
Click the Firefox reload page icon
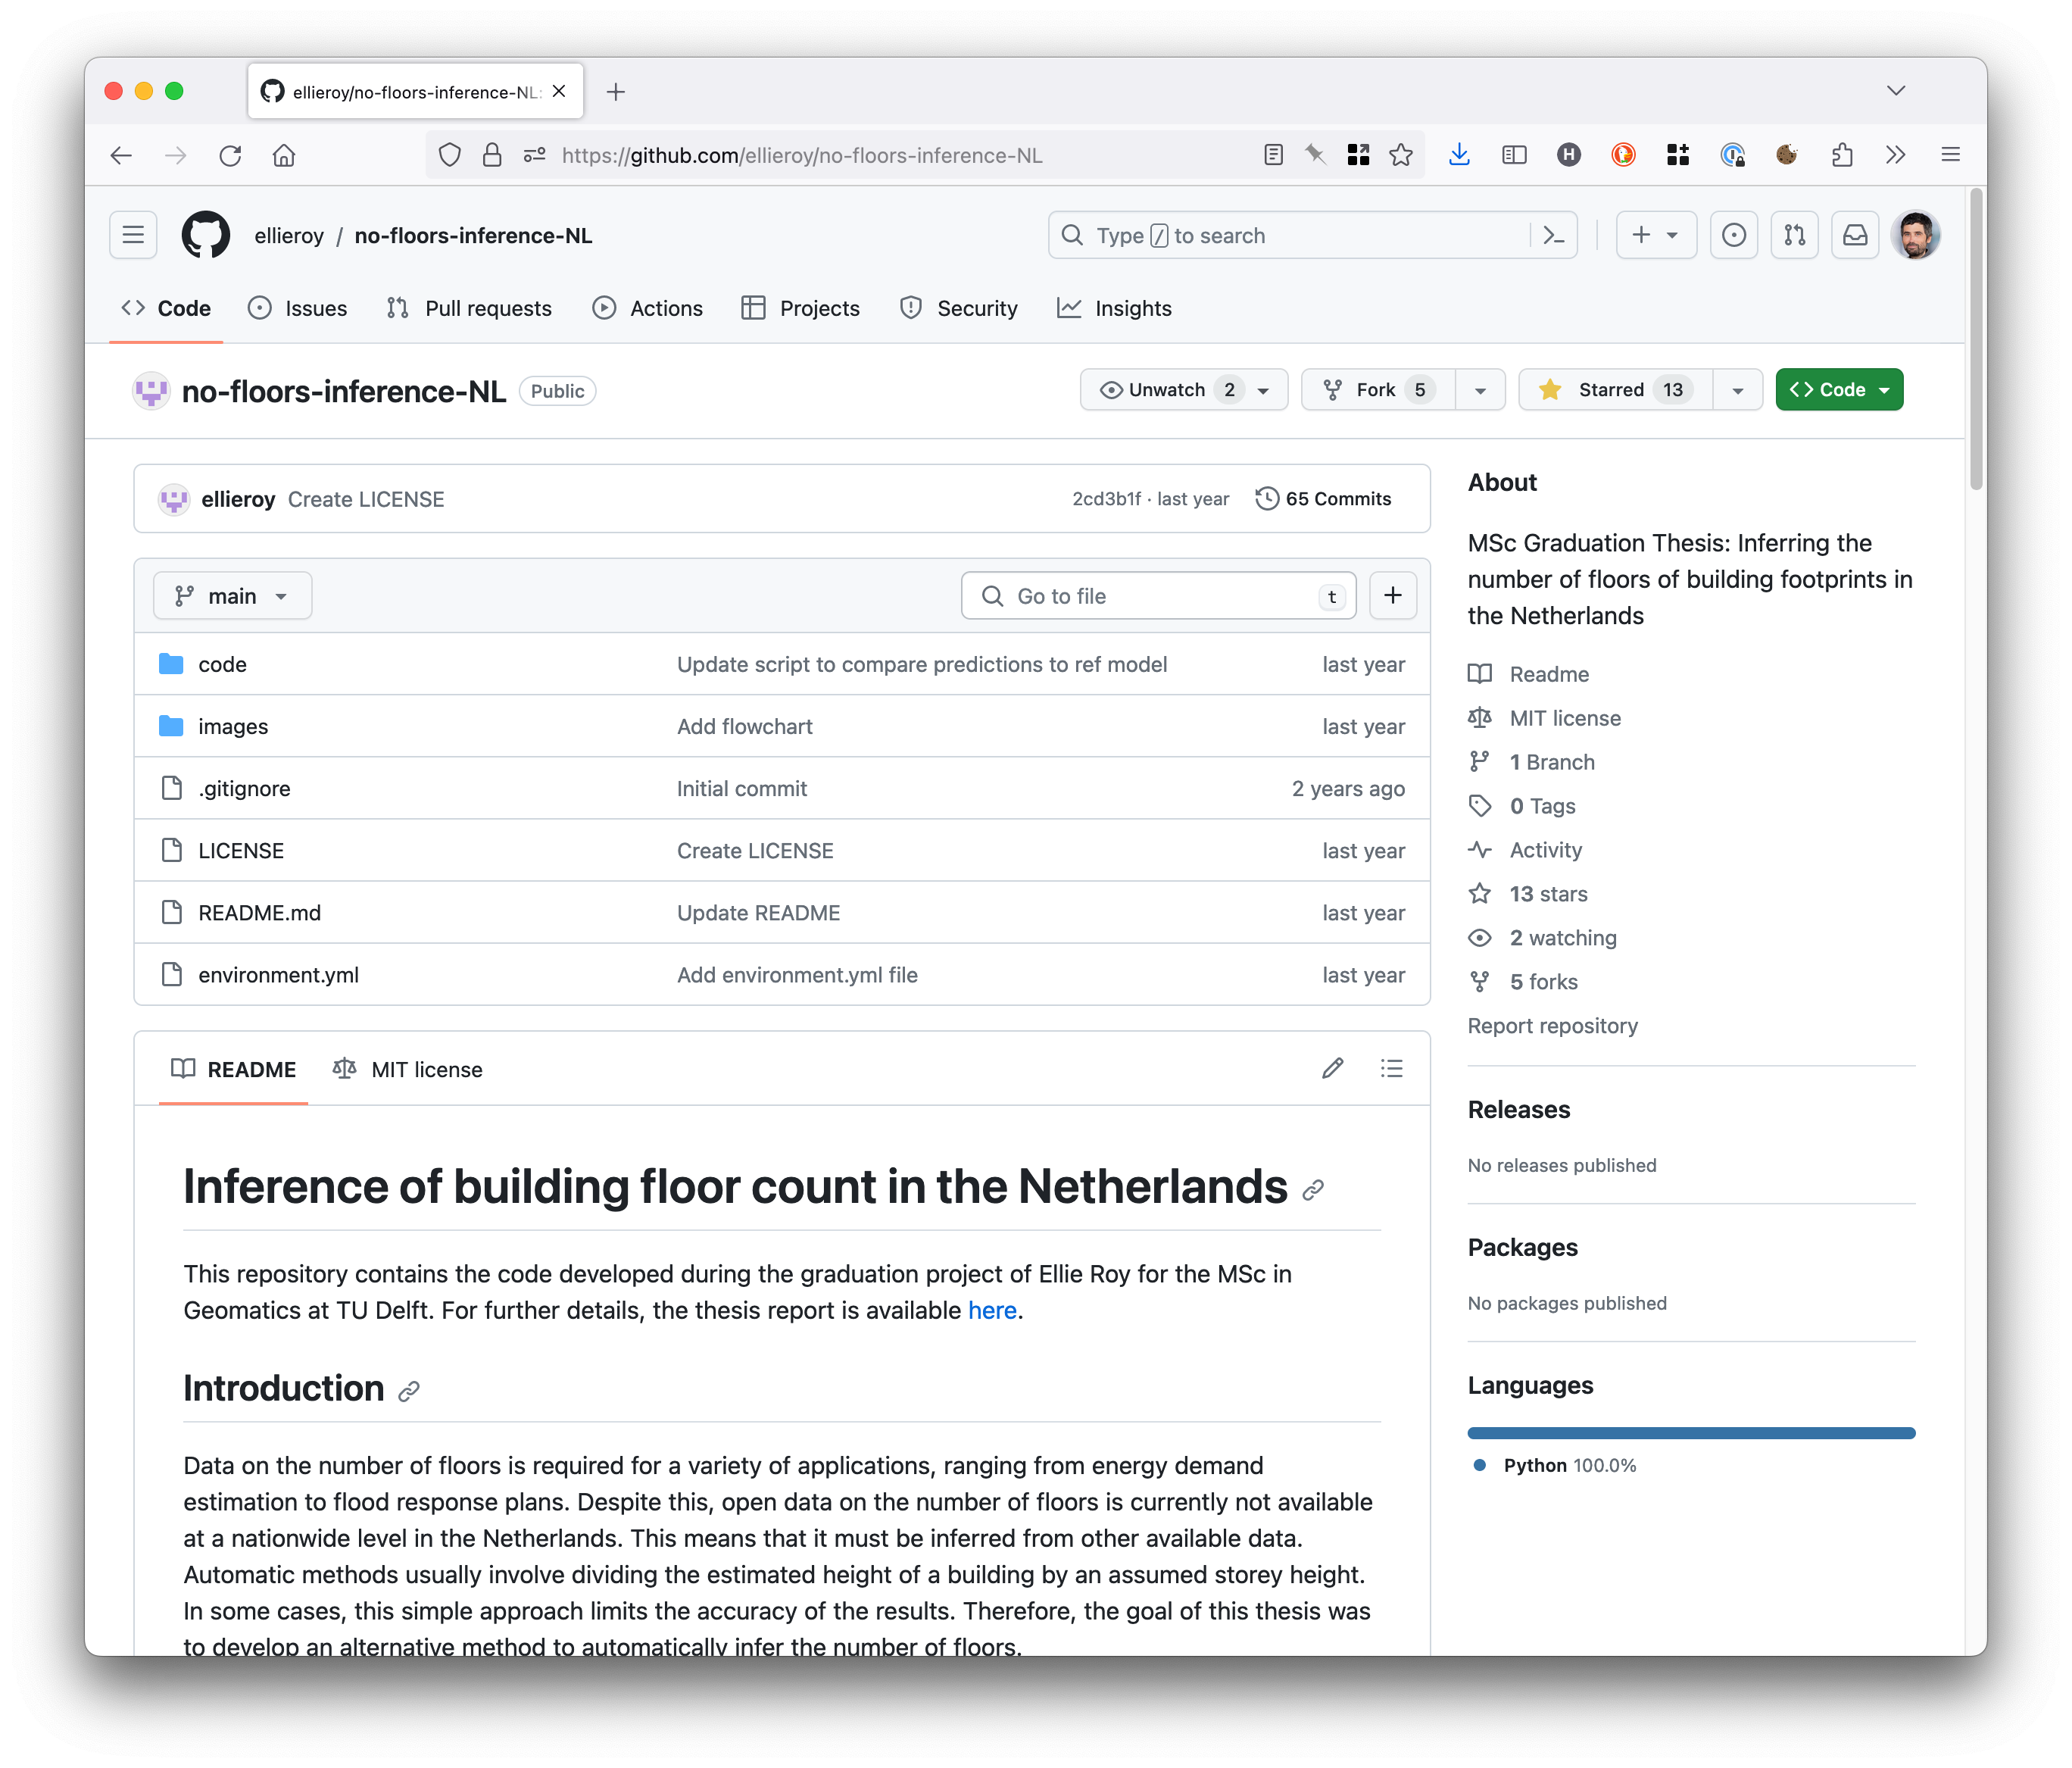click(x=230, y=155)
